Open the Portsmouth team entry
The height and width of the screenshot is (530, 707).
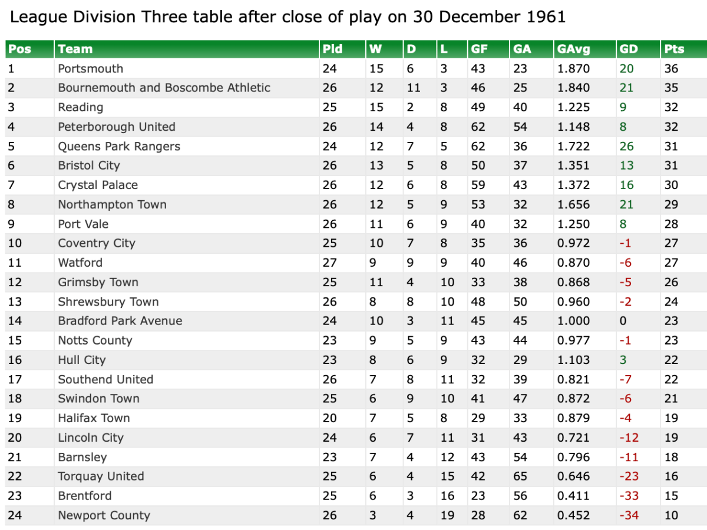click(x=90, y=69)
